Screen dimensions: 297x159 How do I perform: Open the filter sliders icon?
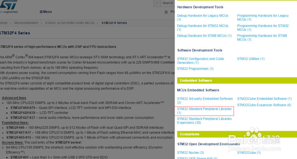click(166, 12)
